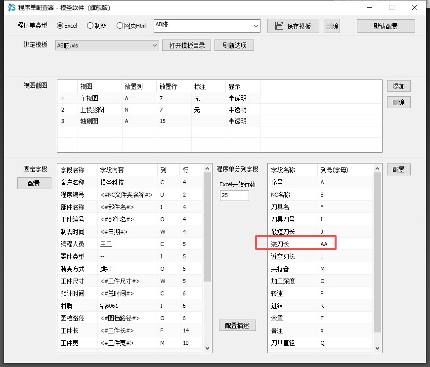Click the 显示 column header
The height and width of the screenshot is (367, 430).
pyautogui.click(x=243, y=86)
